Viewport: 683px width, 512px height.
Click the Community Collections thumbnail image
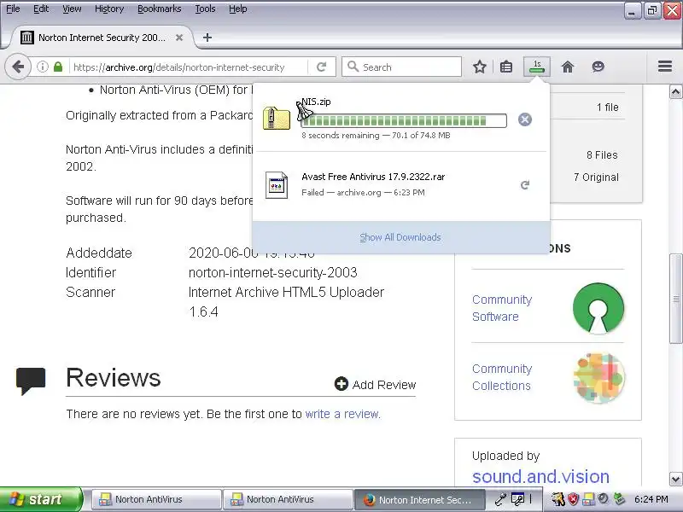pos(598,377)
